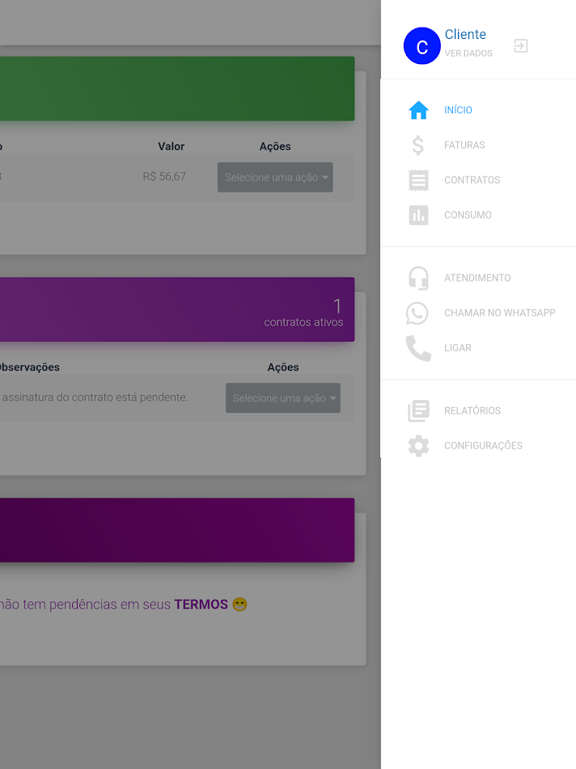Screen dimensions: 576x769
Task: Open CONTRATOS from the side menu
Action: (472, 180)
